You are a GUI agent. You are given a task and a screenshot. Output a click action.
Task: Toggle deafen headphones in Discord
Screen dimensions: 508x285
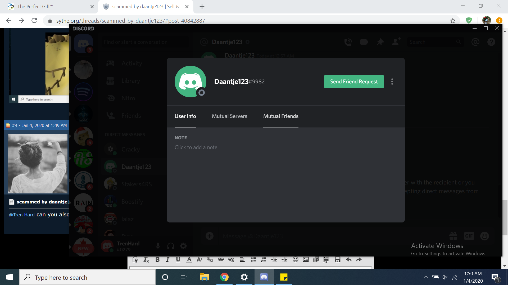171,246
